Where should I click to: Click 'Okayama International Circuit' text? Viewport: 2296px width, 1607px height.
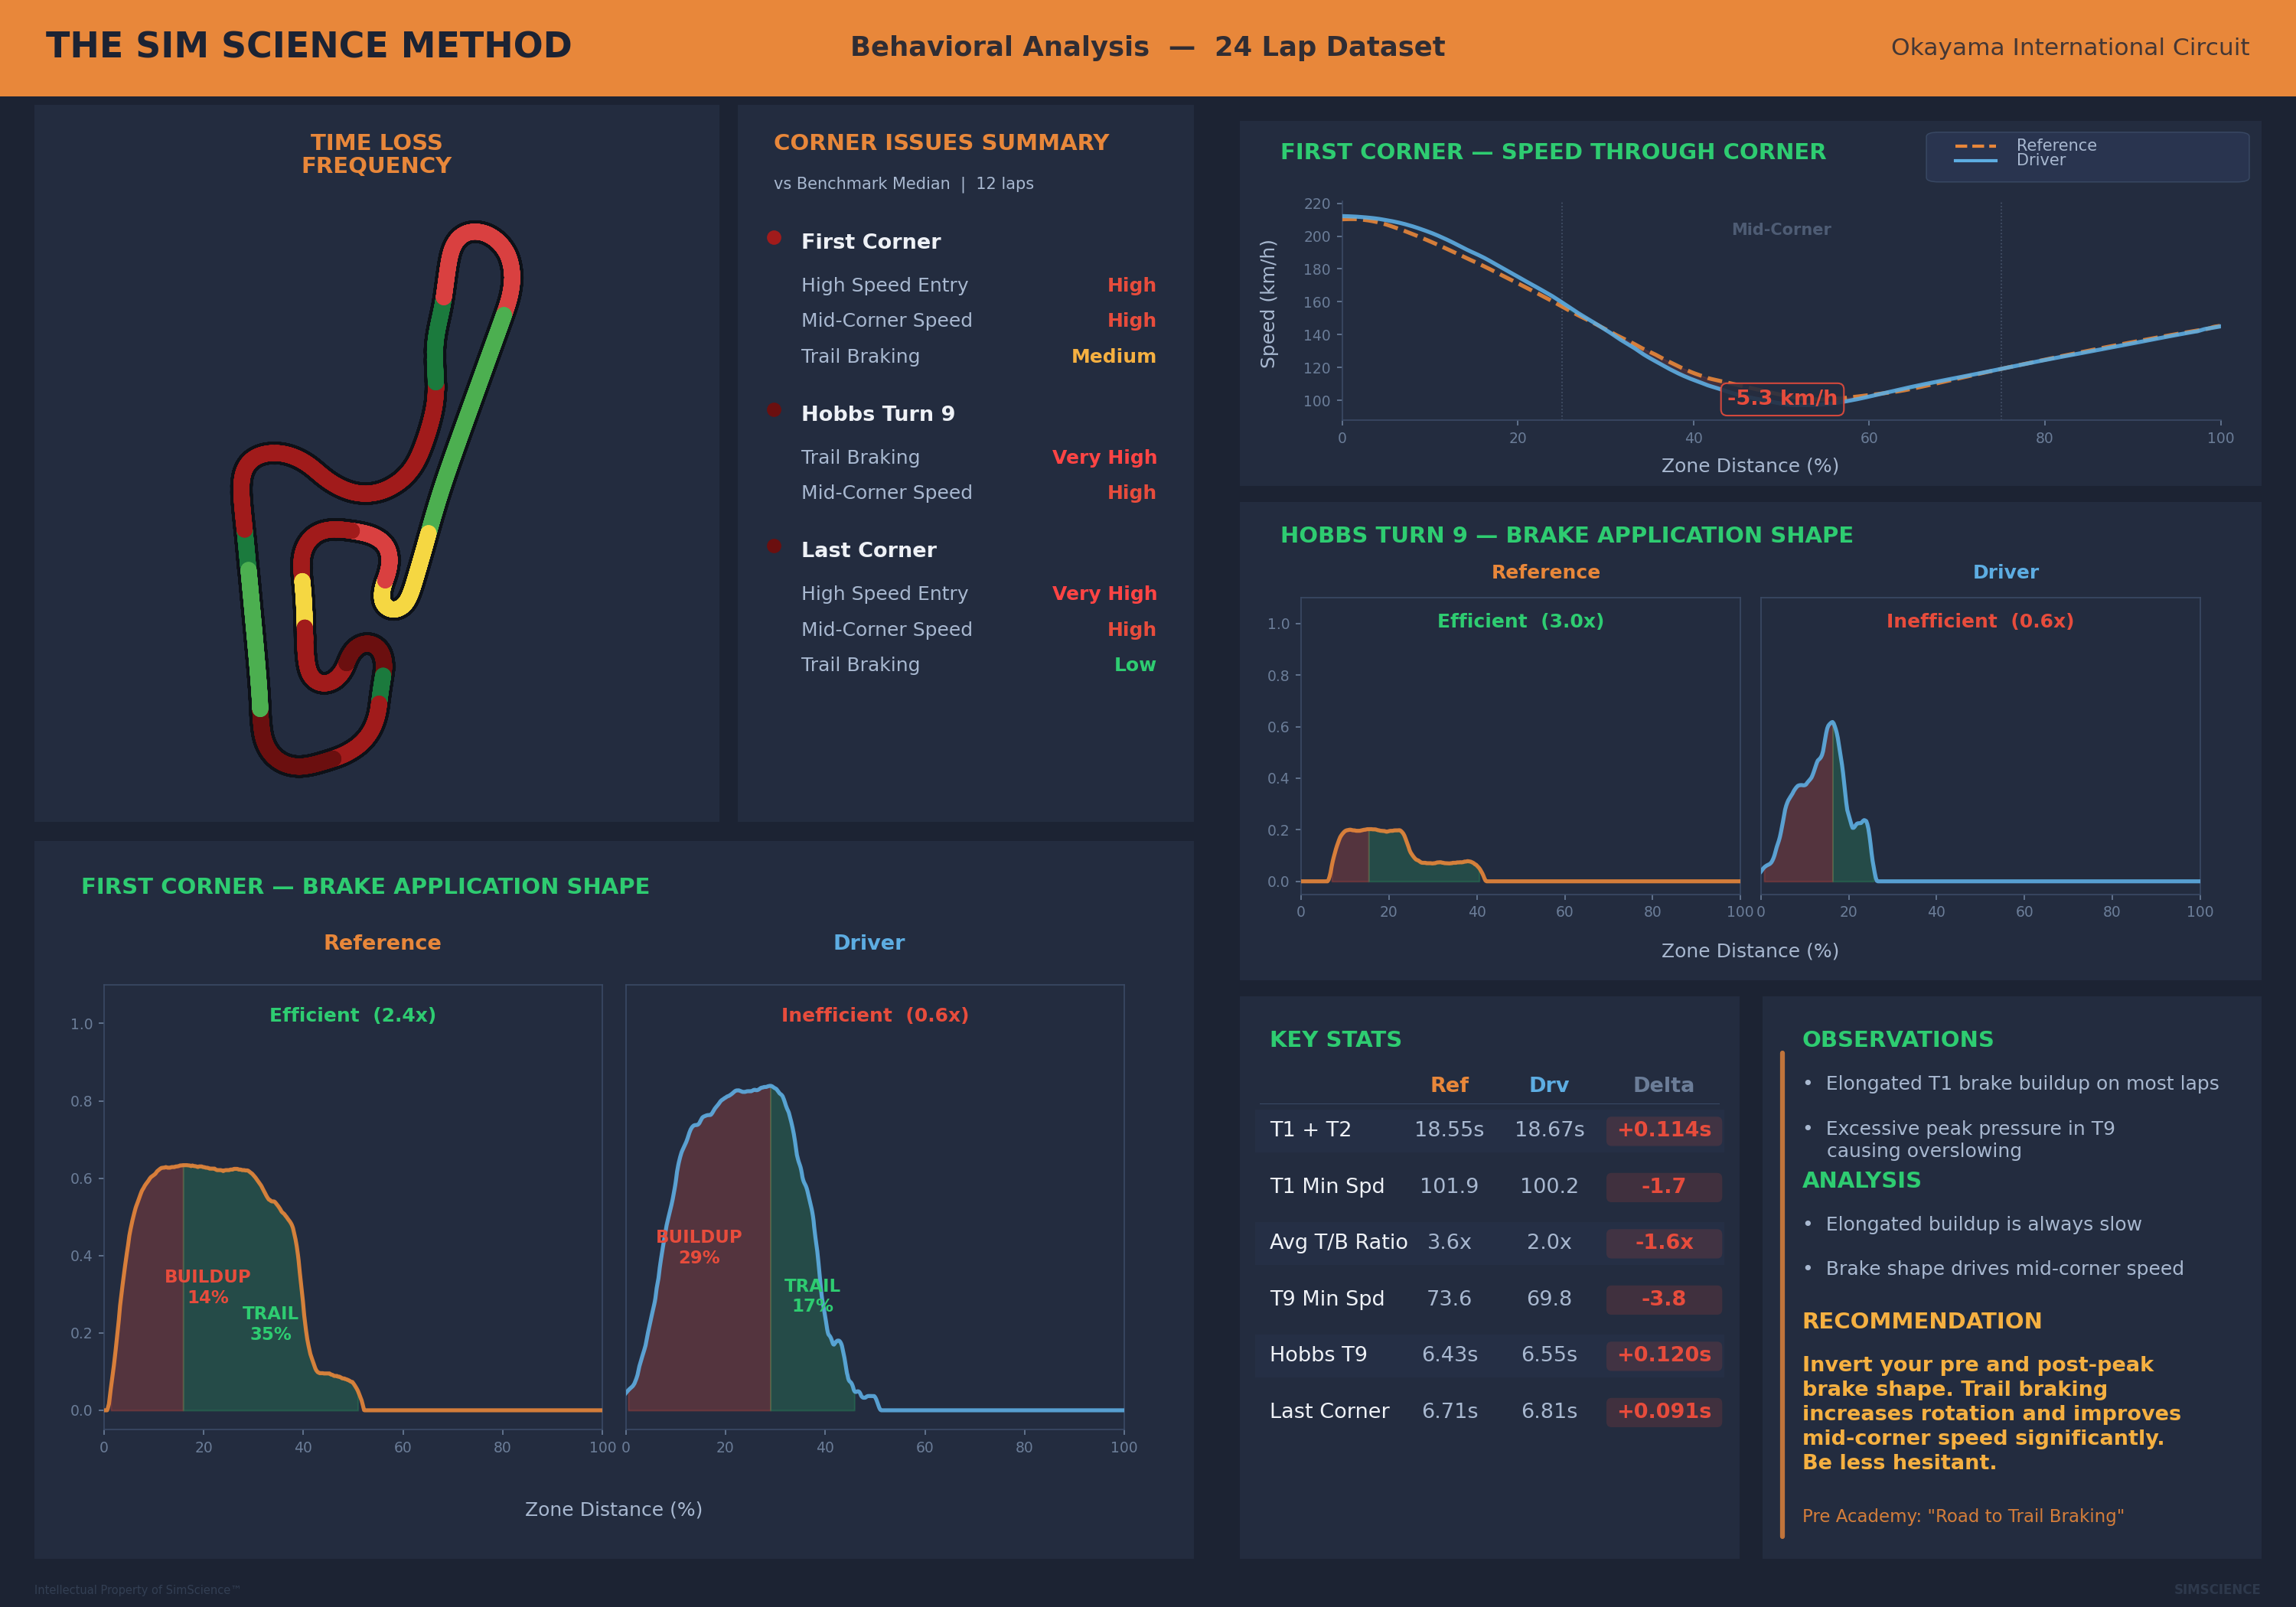point(2069,47)
